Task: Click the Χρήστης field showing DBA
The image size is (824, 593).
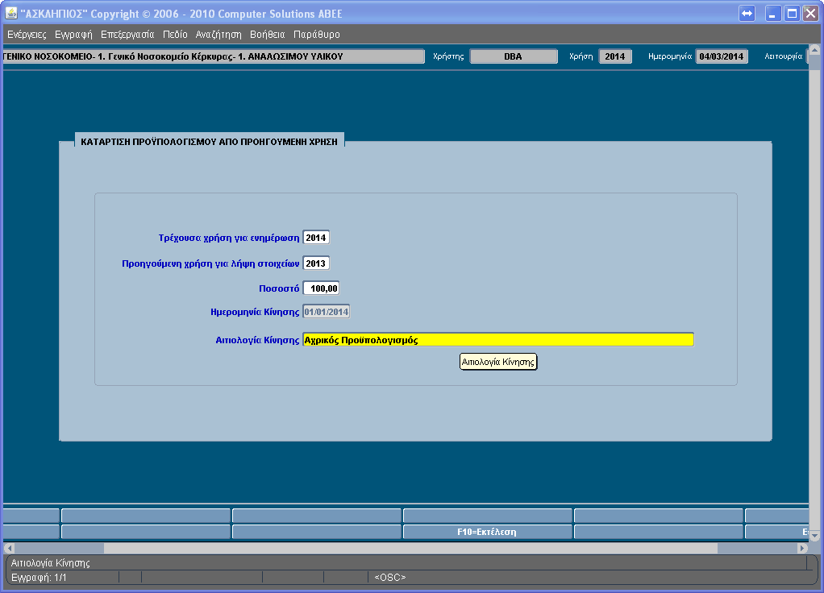Action: pos(514,57)
